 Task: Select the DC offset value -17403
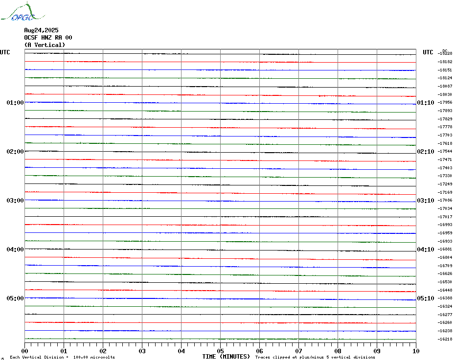coord(445,168)
